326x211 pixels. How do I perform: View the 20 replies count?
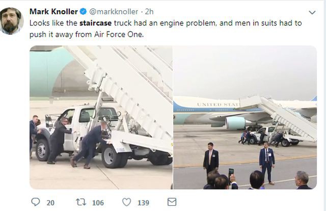[x=50, y=203]
